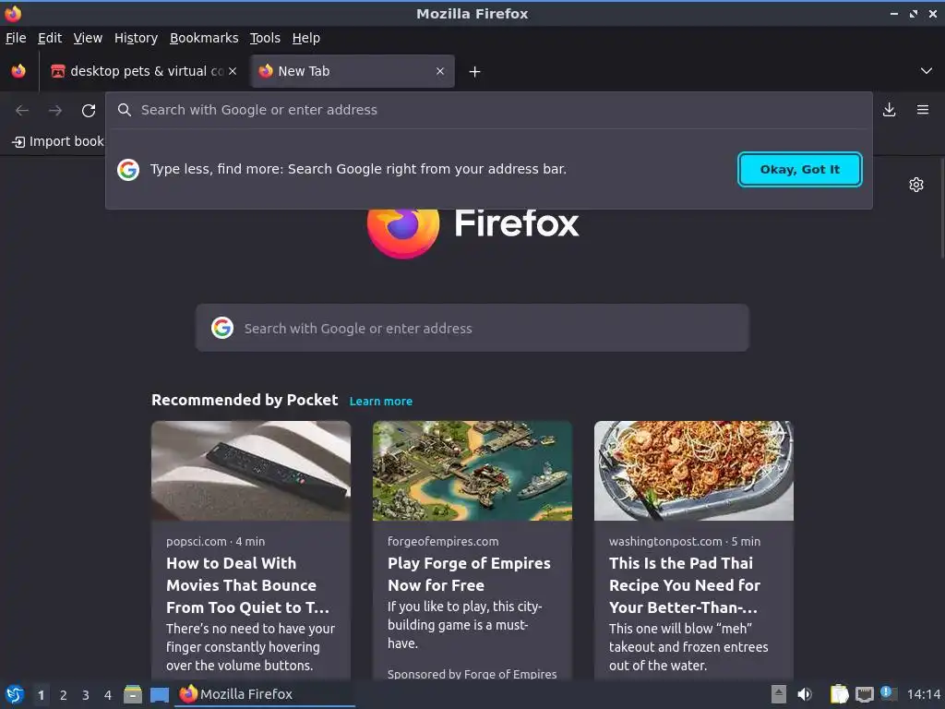This screenshot has width=945, height=709.
Task: Expand the list all tabs chevron
Action: [x=927, y=71]
